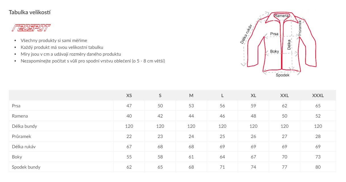Select the XS column header
Screen dimensions: 346x182
coord(129,95)
